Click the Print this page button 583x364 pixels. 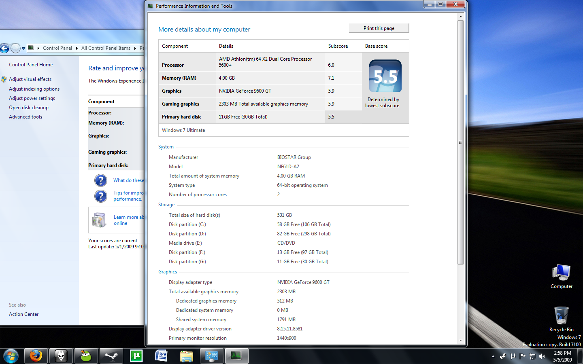click(379, 28)
